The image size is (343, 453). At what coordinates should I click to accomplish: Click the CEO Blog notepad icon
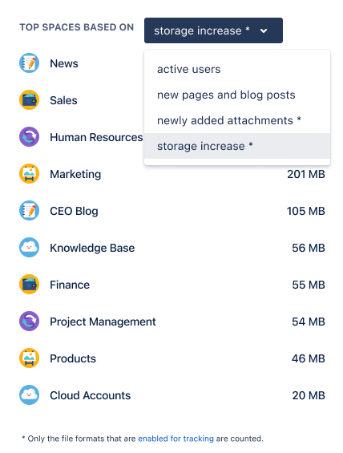(x=29, y=211)
